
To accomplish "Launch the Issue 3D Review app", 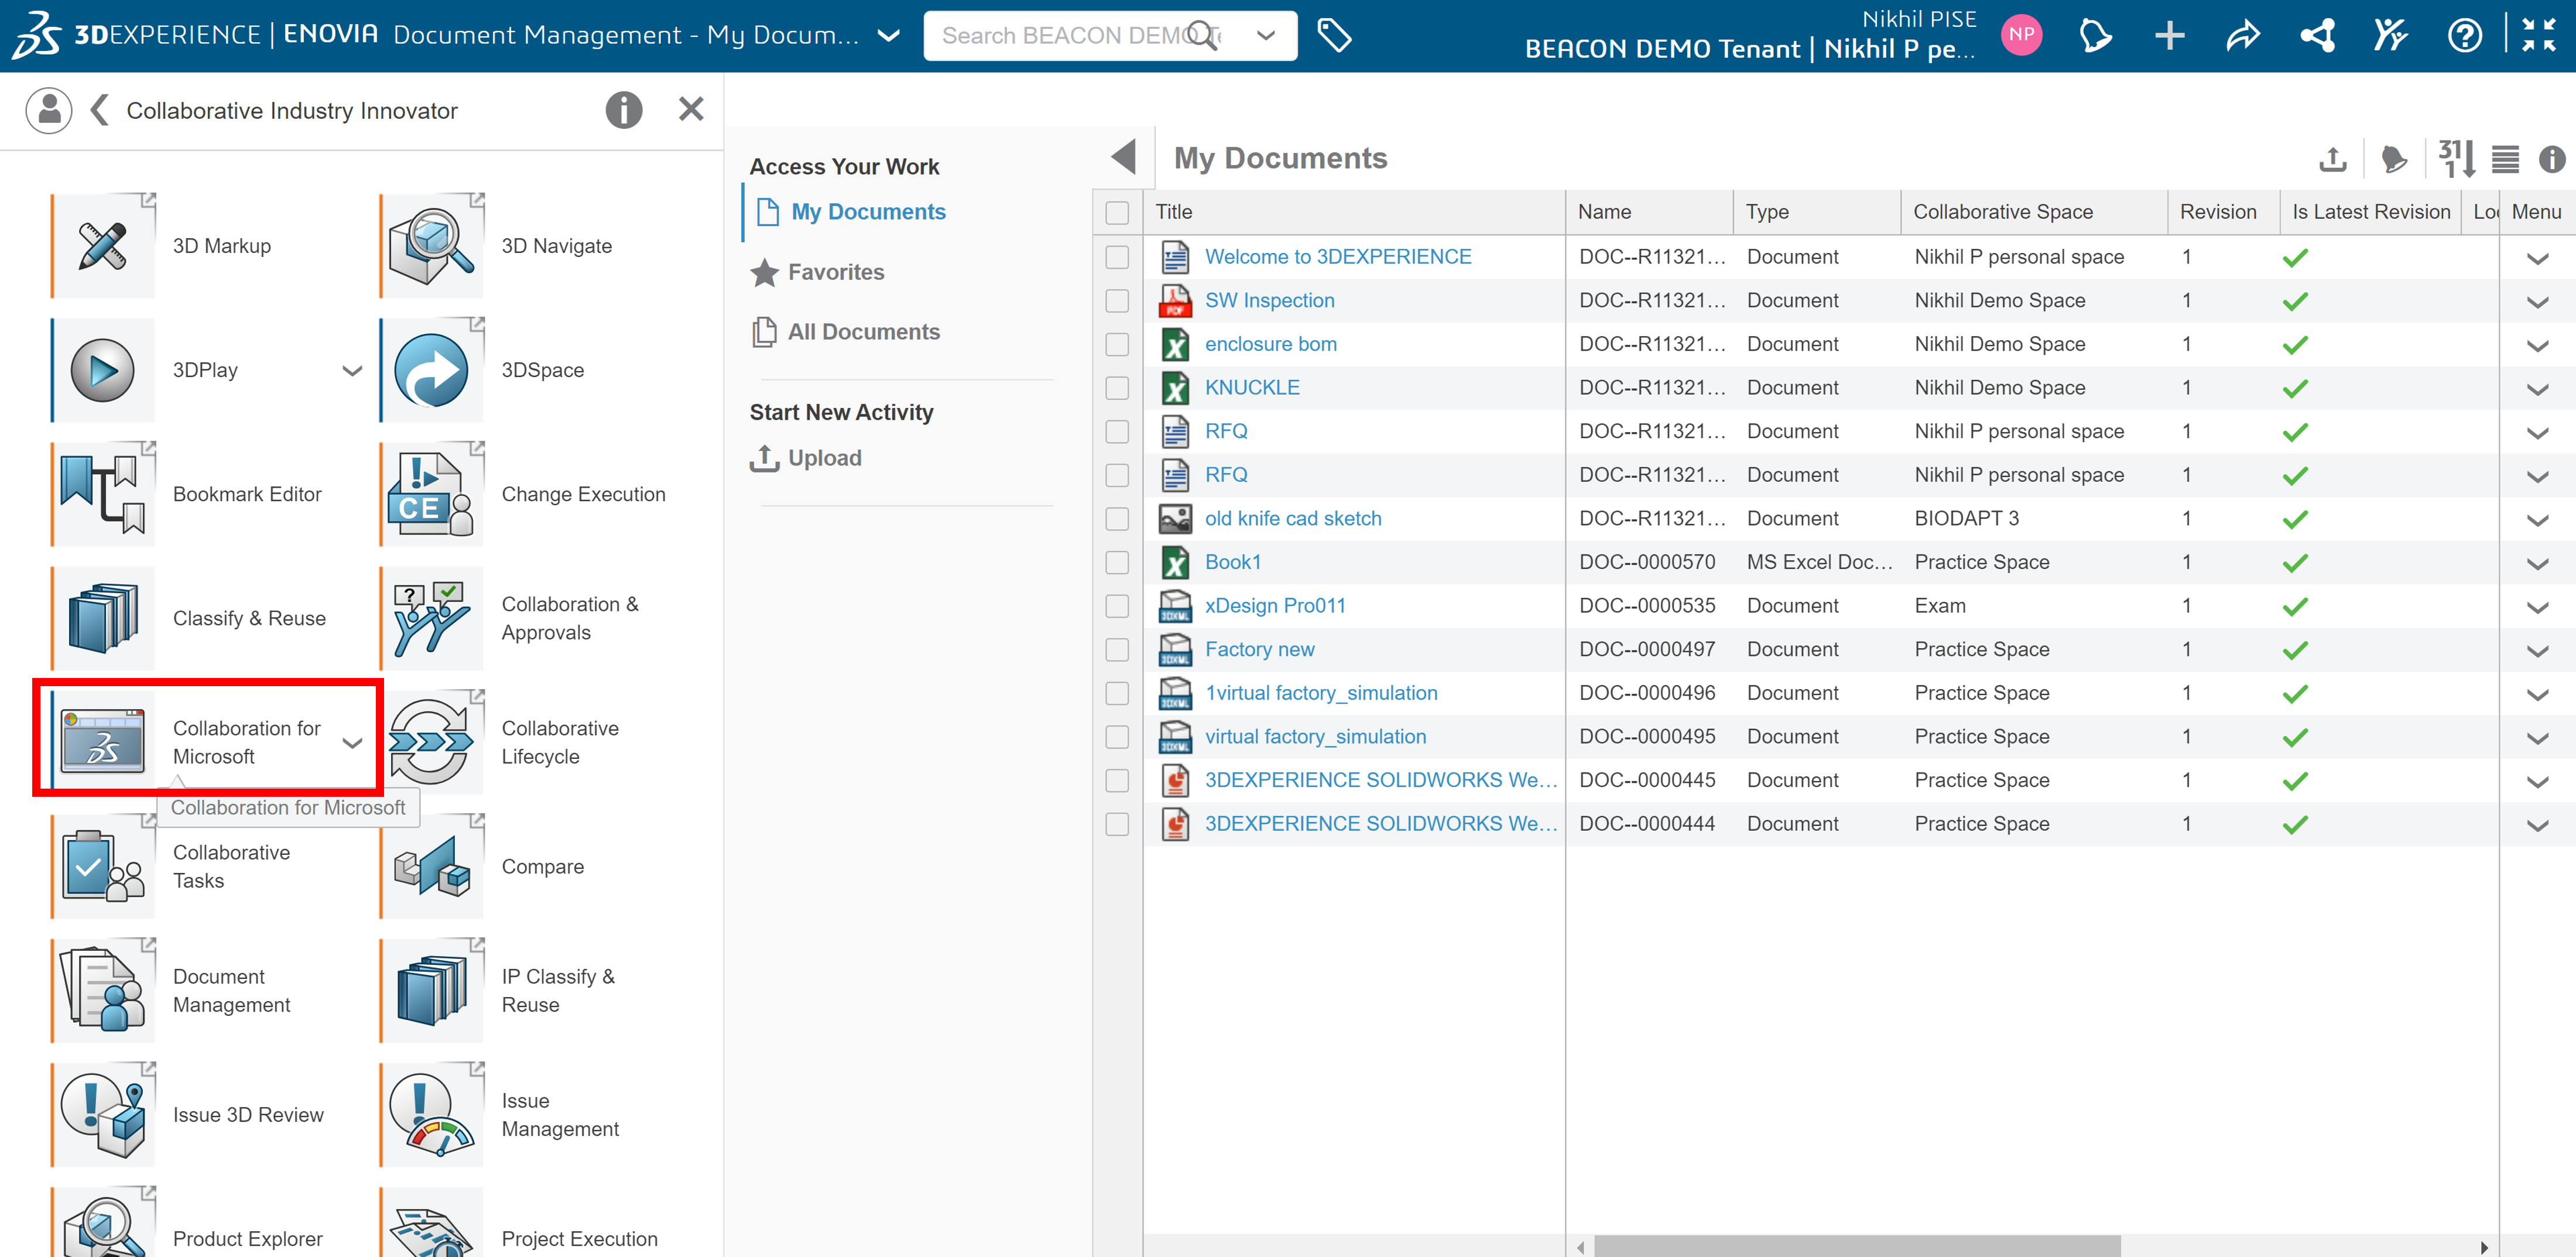I will [103, 1114].
